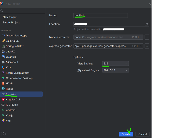Click the Vue.js green V icon
Viewport: 178px width, 138px height.
coord(3,116)
